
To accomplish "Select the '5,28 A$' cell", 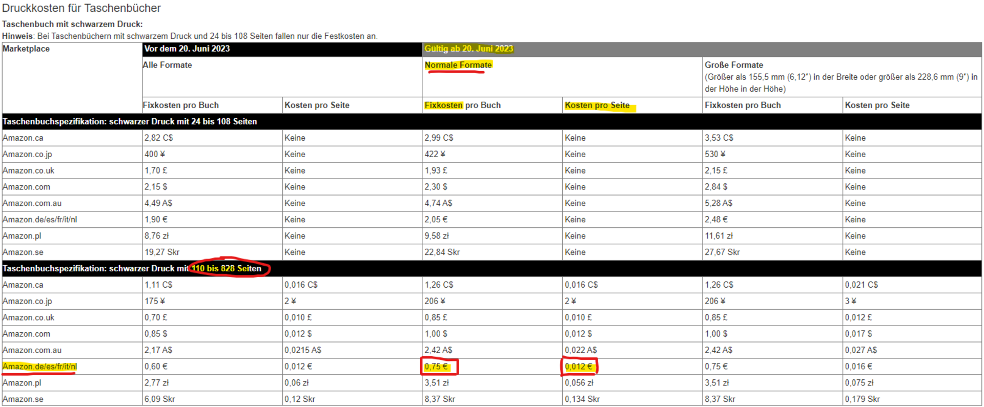I will click(x=773, y=203).
